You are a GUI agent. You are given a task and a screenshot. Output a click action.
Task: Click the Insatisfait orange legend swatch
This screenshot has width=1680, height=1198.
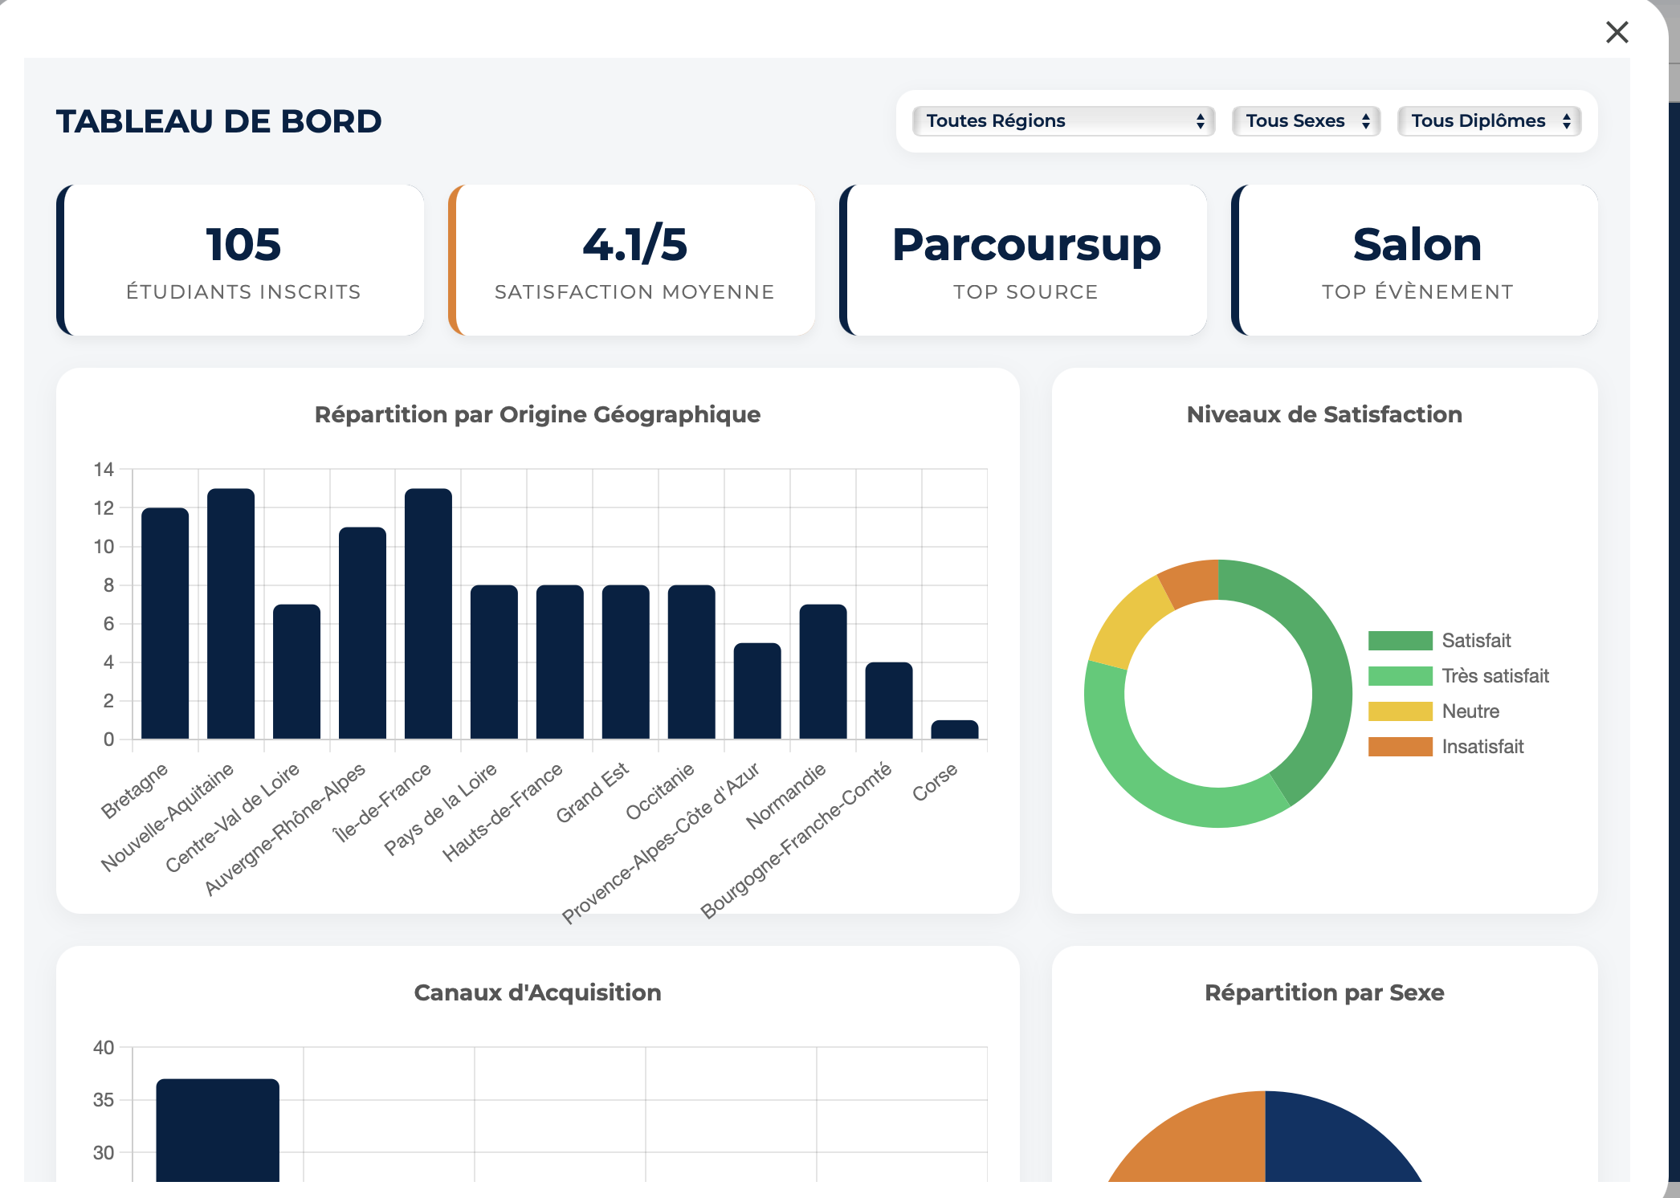[x=1400, y=746]
